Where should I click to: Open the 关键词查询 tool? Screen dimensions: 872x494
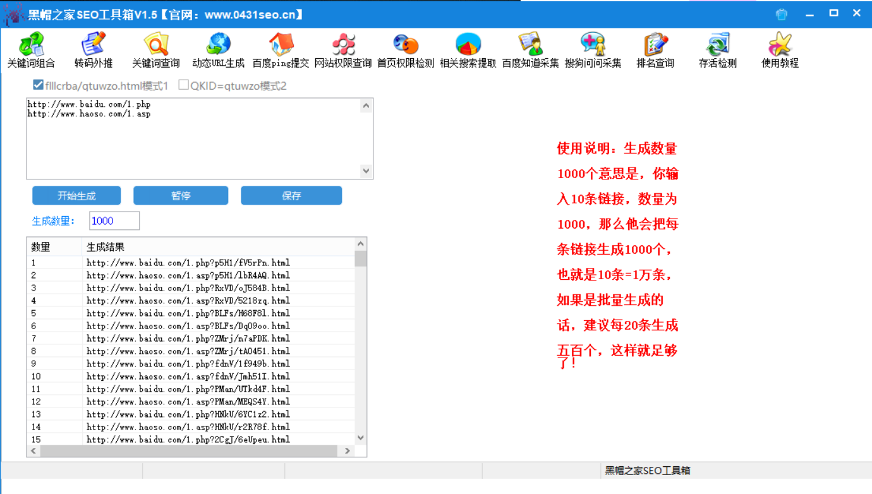point(155,50)
